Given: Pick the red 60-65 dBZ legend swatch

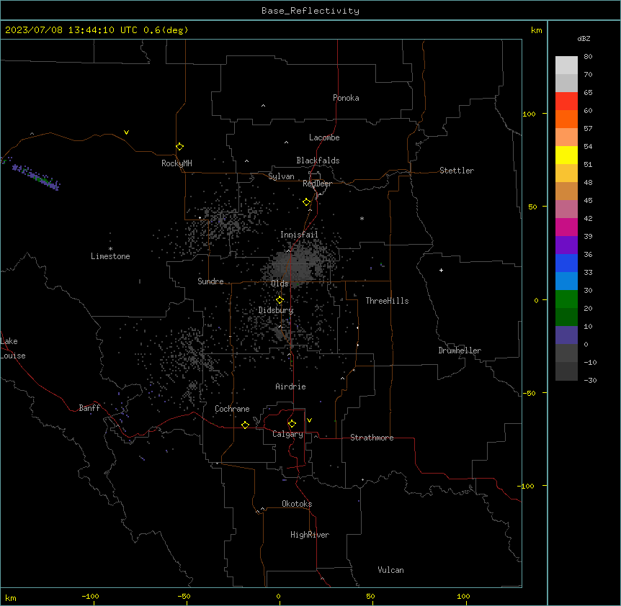Looking at the screenshot, I should click(x=566, y=101).
